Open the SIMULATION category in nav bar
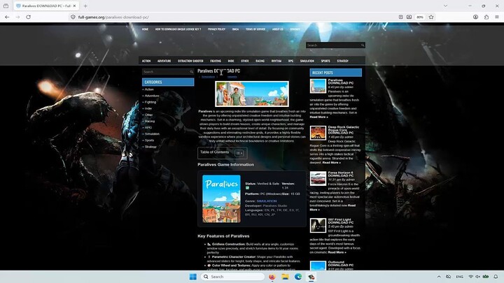 pos(307,61)
